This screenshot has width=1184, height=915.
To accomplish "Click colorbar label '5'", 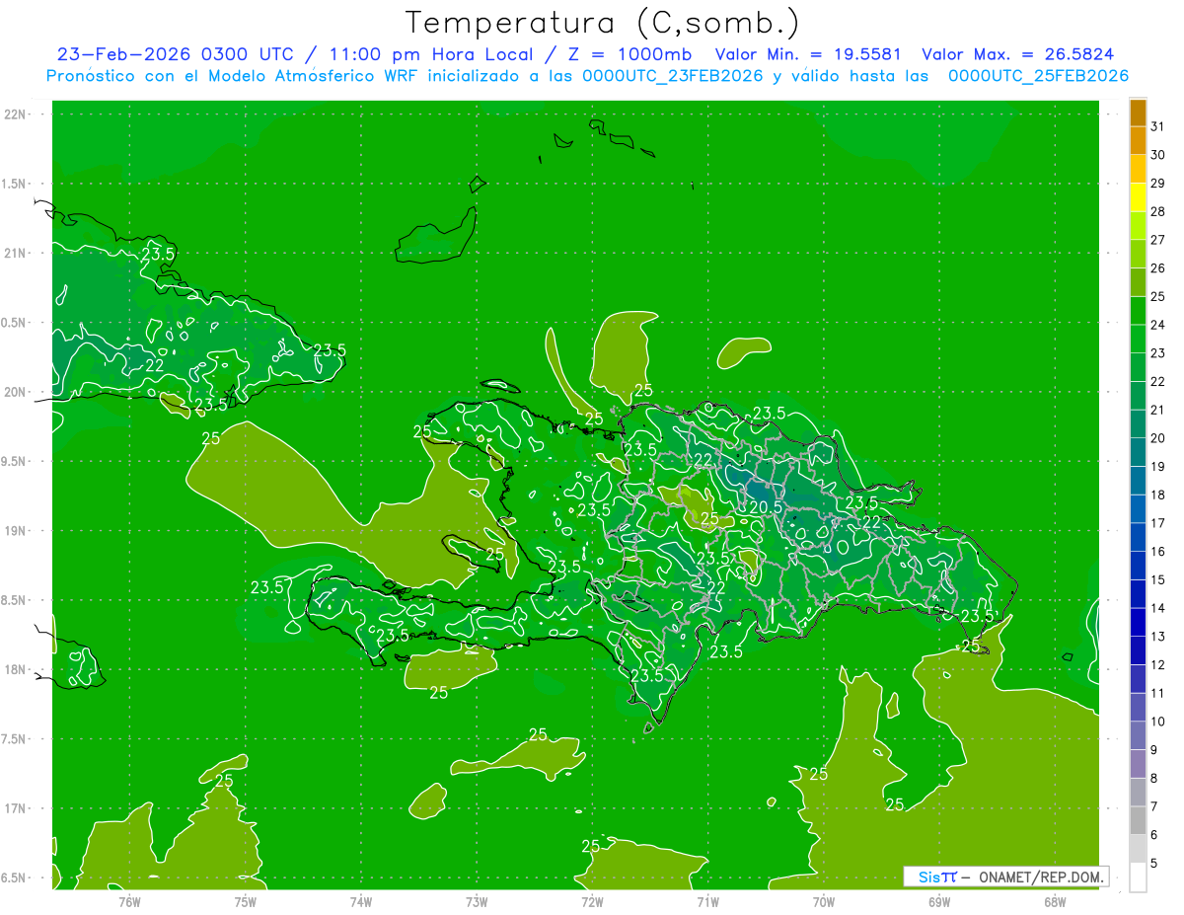I will (x=1153, y=863).
